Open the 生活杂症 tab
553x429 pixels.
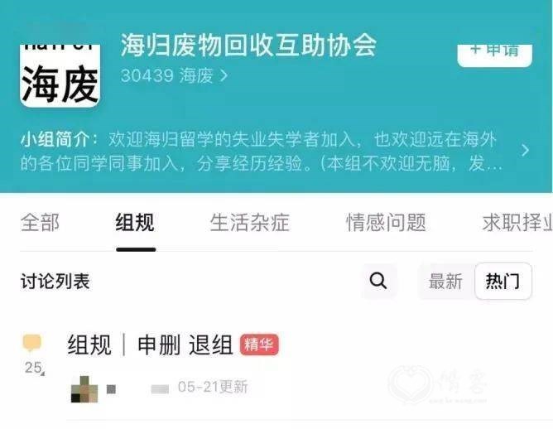(x=249, y=223)
